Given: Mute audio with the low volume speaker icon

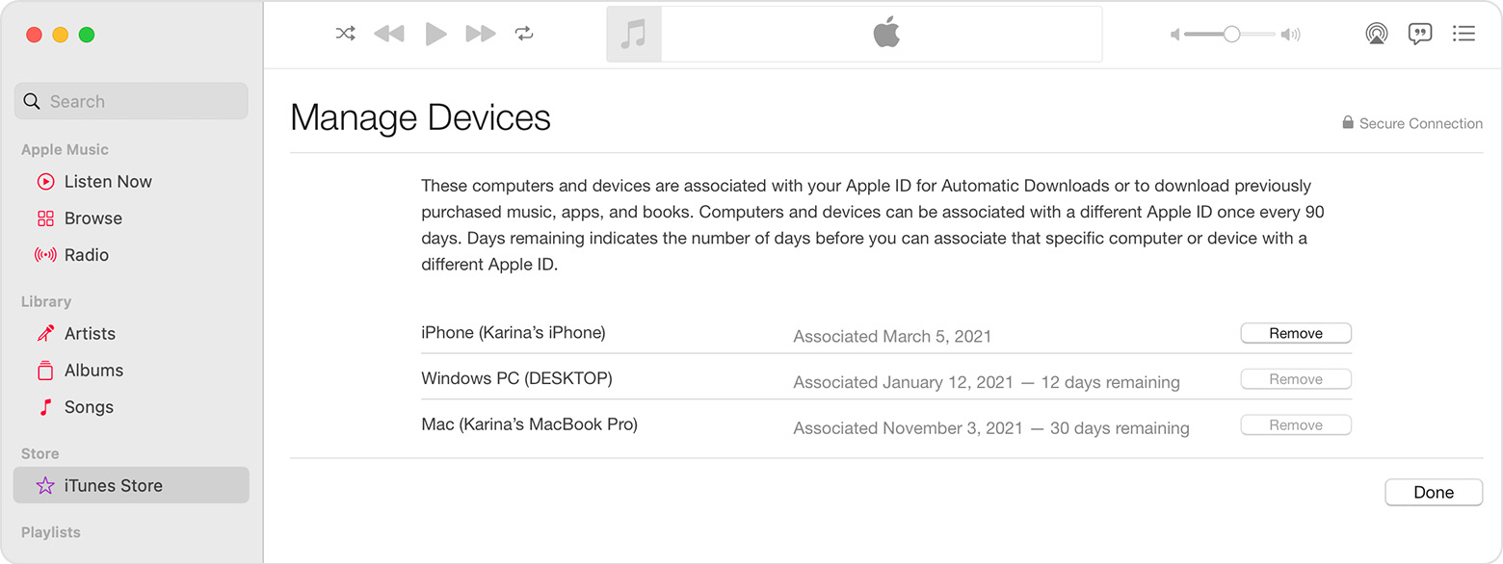Looking at the screenshot, I should point(1173,33).
